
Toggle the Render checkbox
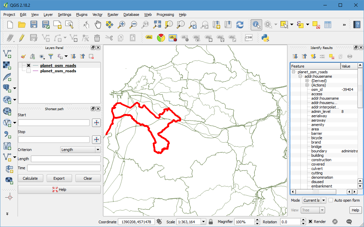[310, 222]
